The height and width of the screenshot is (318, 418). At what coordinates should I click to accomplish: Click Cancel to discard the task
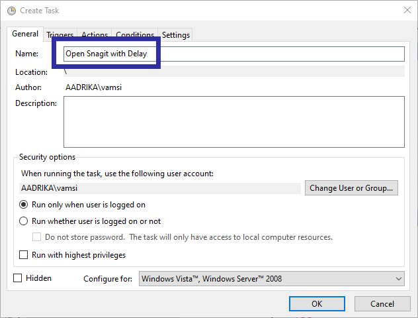pyautogui.click(x=382, y=303)
